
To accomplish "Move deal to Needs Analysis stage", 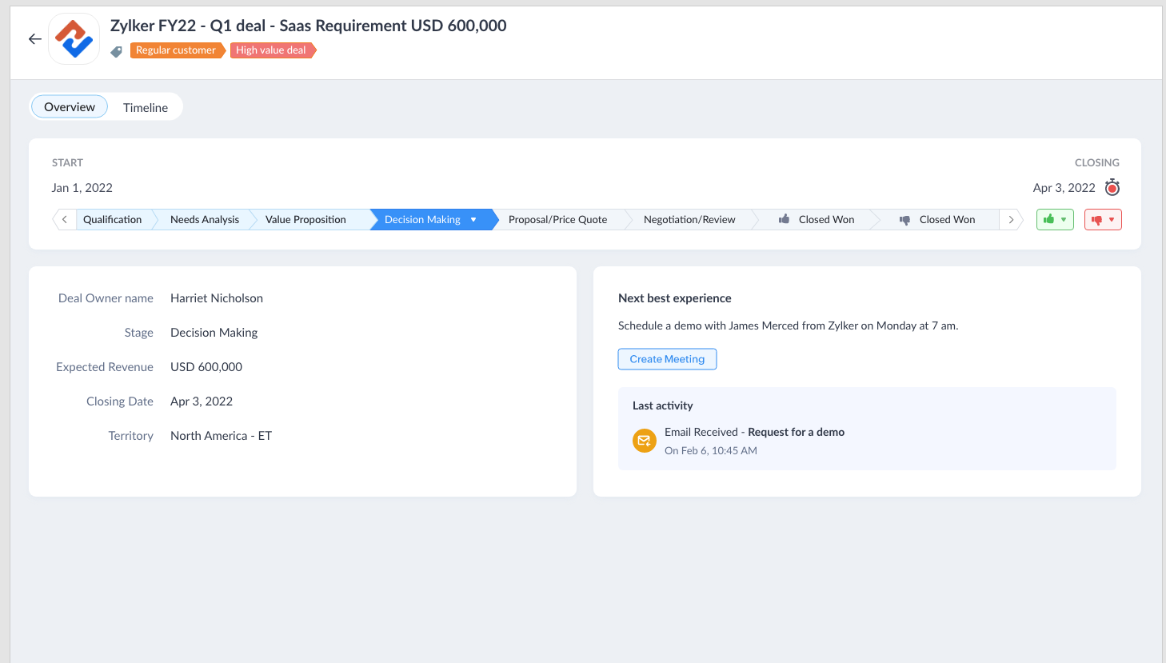I will coord(205,220).
